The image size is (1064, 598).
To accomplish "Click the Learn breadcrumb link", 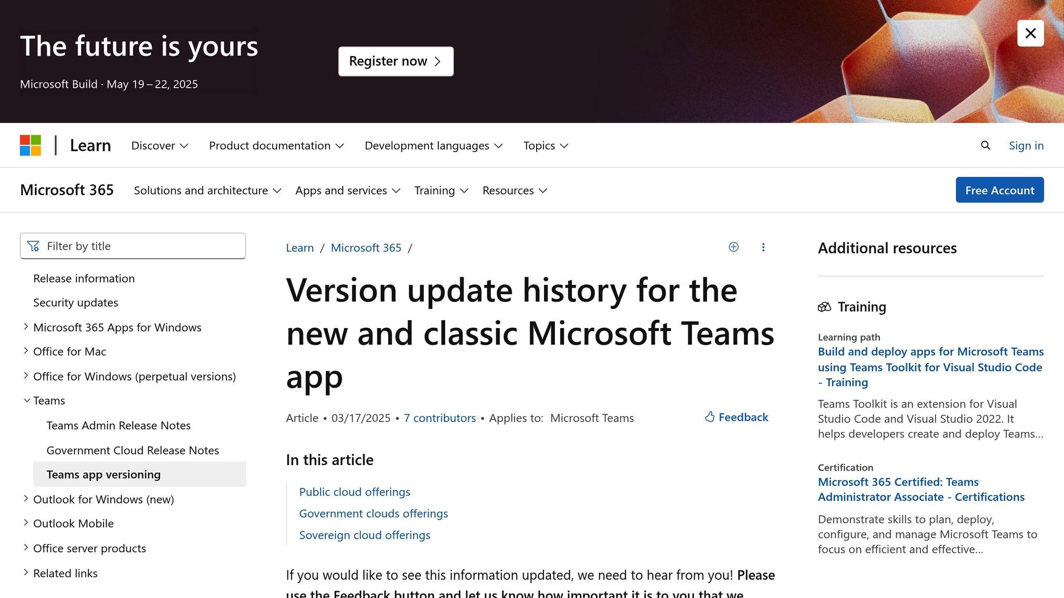I will click(300, 248).
